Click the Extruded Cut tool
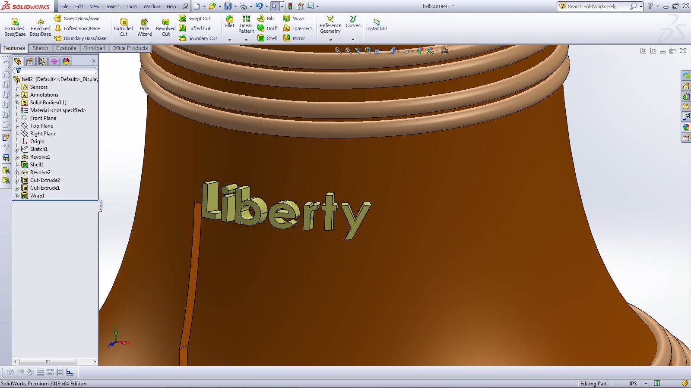Viewport: 691px width, 388px height. [x=124, y=27]
